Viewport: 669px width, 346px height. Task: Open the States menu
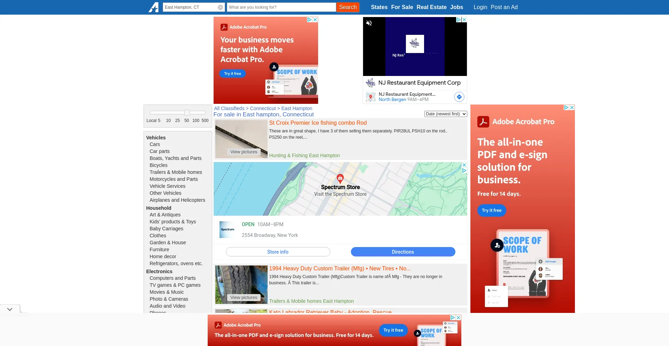pos(379,7)
